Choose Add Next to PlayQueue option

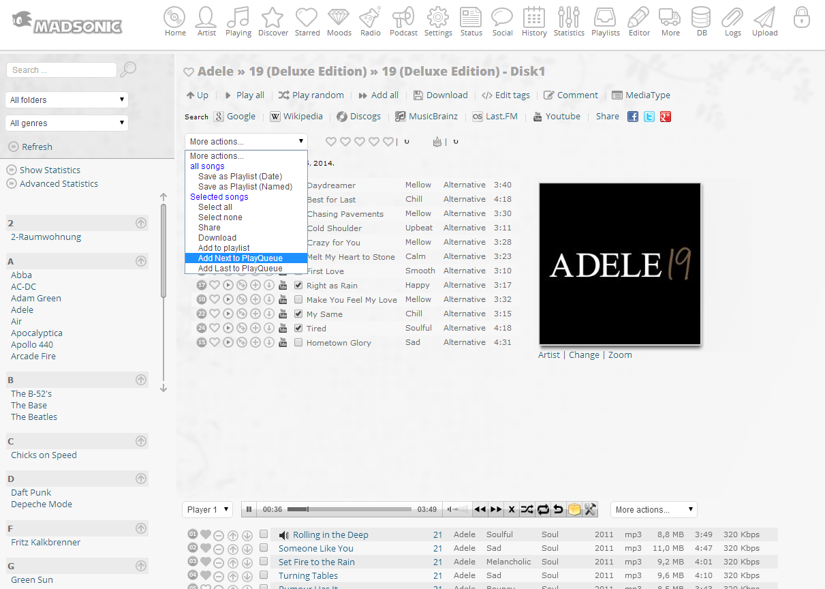click(240, 258)
